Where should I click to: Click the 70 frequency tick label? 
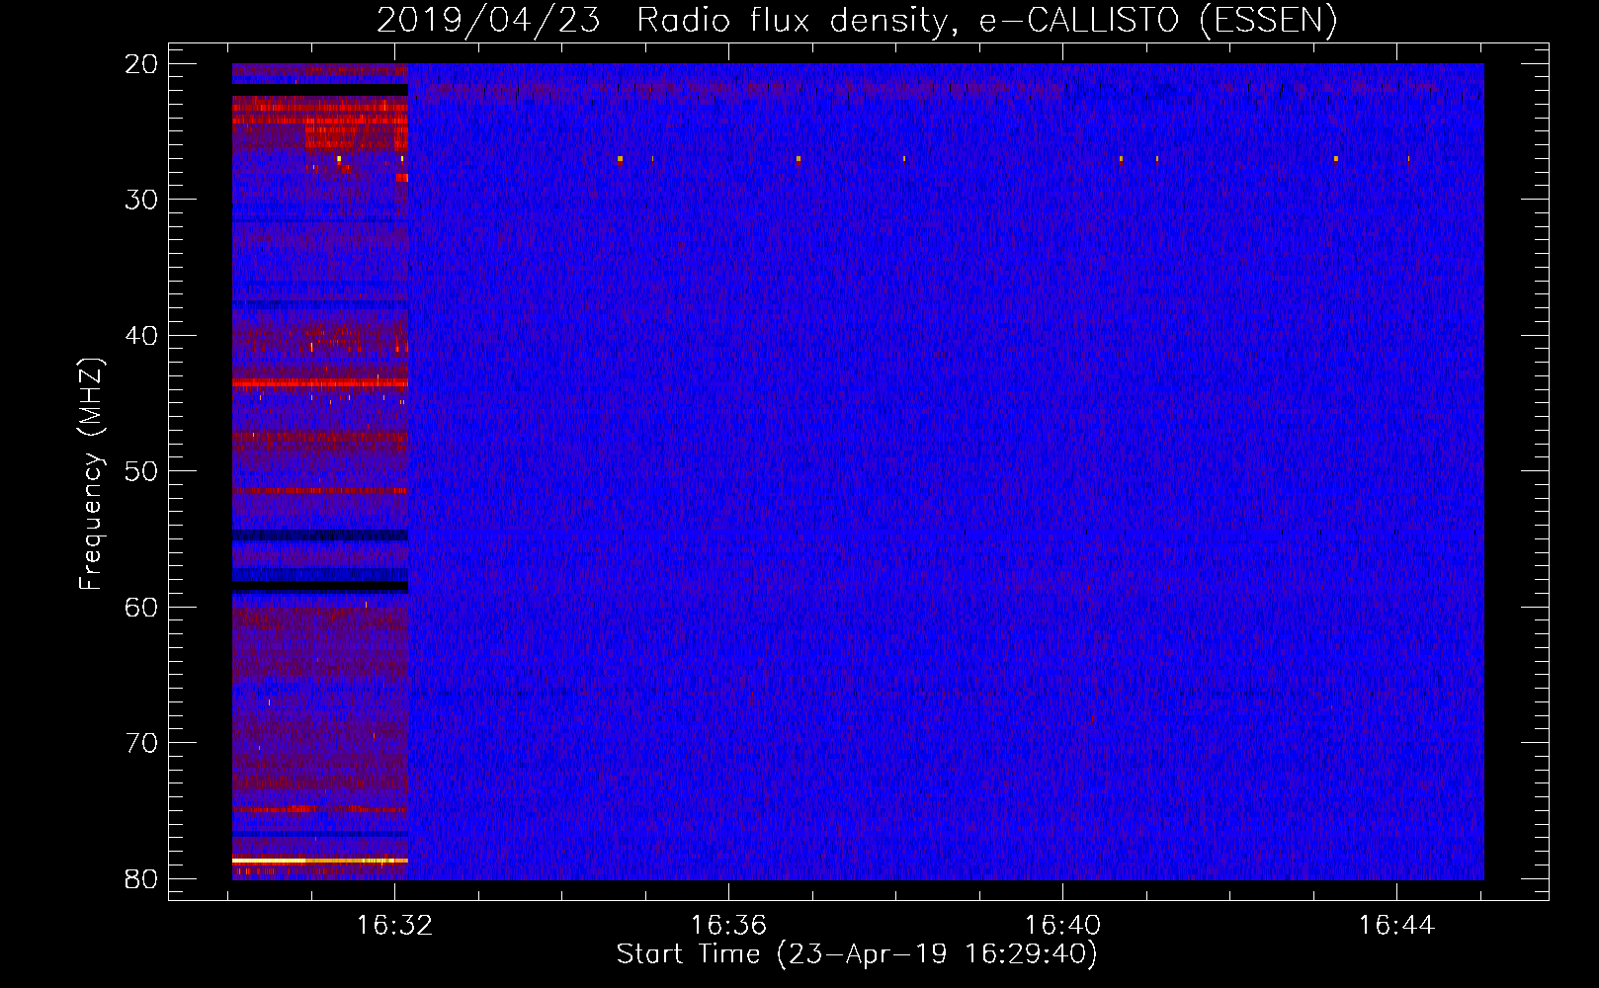(x=141, y=743)
